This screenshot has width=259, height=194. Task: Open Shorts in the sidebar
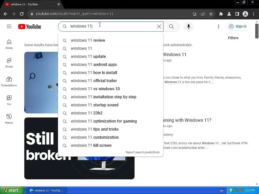click(9, 63)
